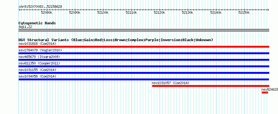Click the DGV Structural Variants track title
The image size is (278, 114).
(116, 40)
